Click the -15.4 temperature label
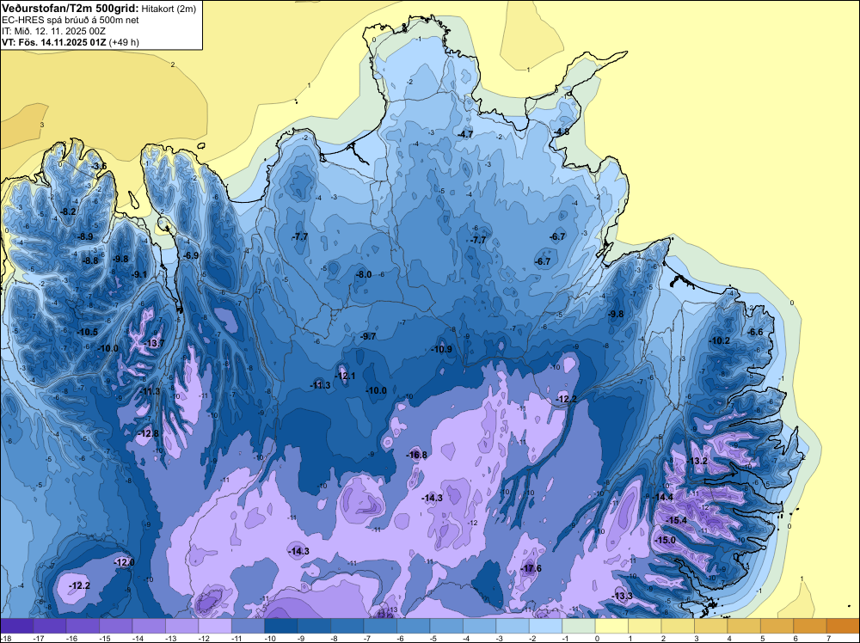The image size is (860, 643). tap(677, 520)
